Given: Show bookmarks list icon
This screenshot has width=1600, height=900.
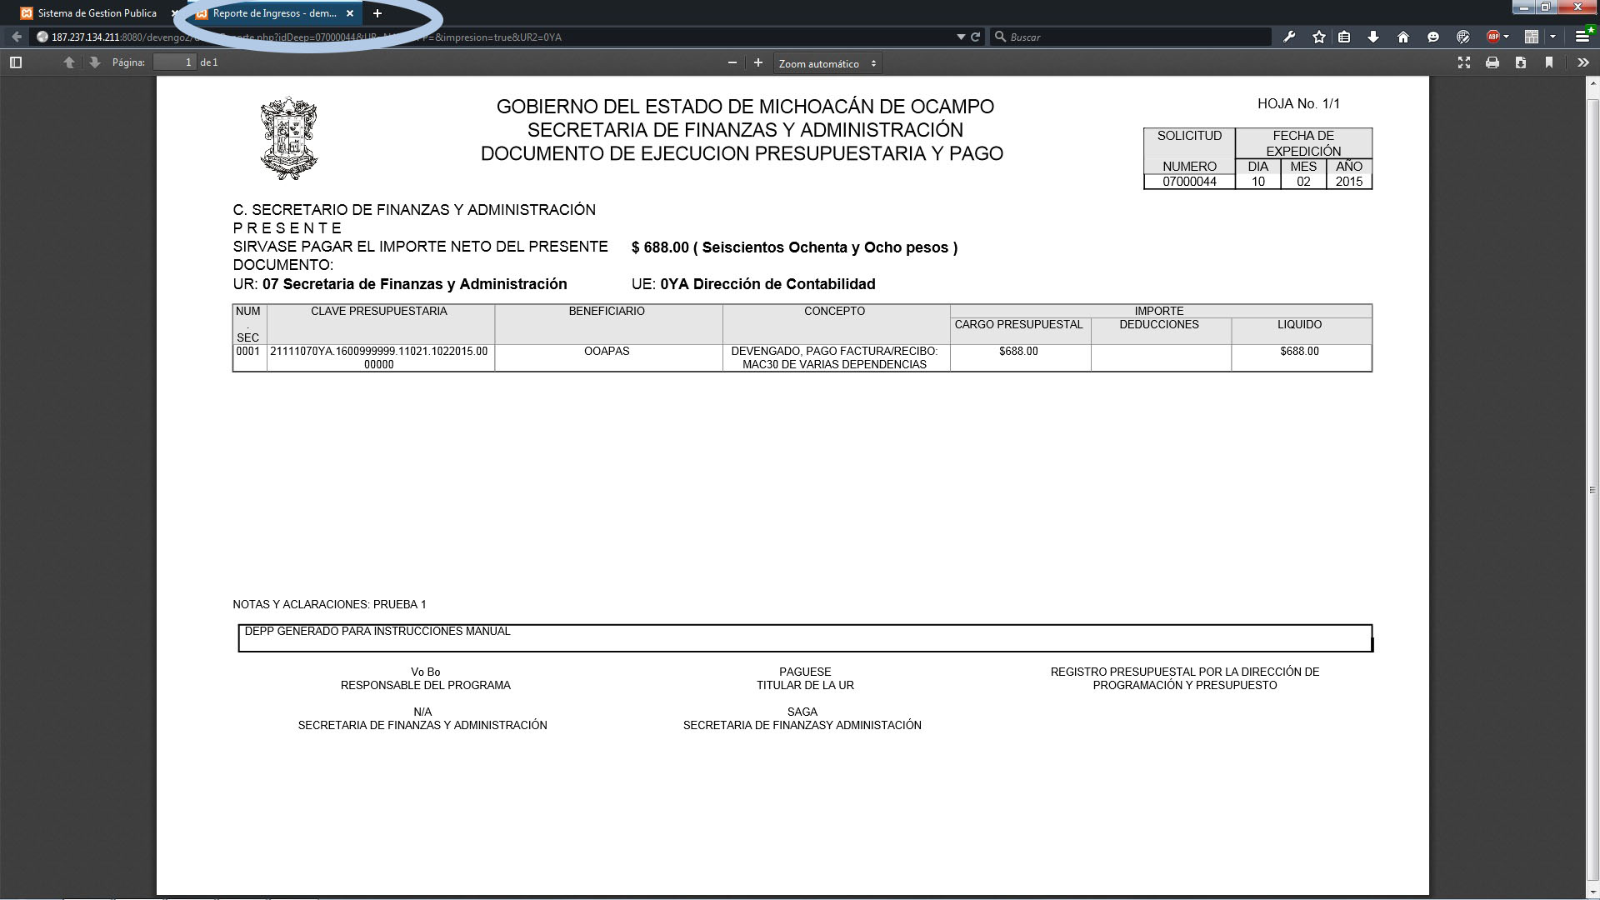Looking at the screenshot, I should [x=1344, y=37].
